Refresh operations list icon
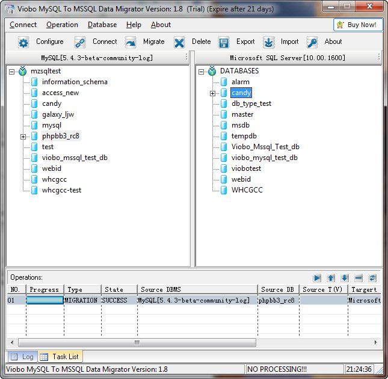The image size is (388, 379). pyautogui.click(x=372, y=278)
